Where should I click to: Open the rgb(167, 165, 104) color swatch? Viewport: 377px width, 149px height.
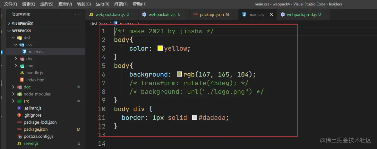click(x=179, y=74)
